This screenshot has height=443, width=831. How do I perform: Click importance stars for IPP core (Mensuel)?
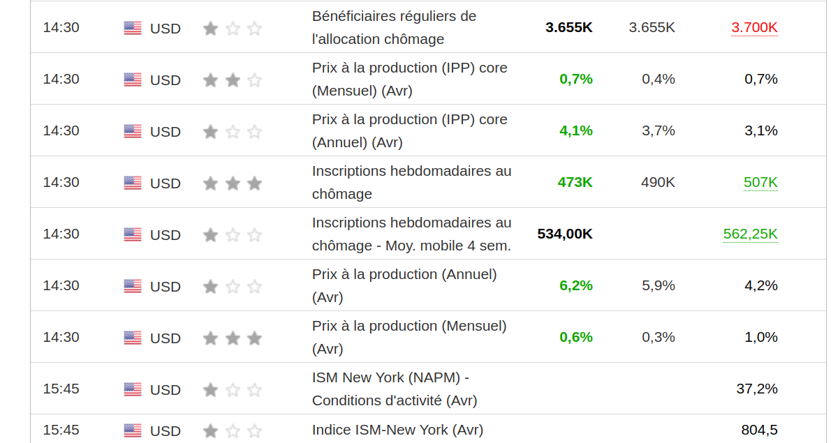point(233,80)
